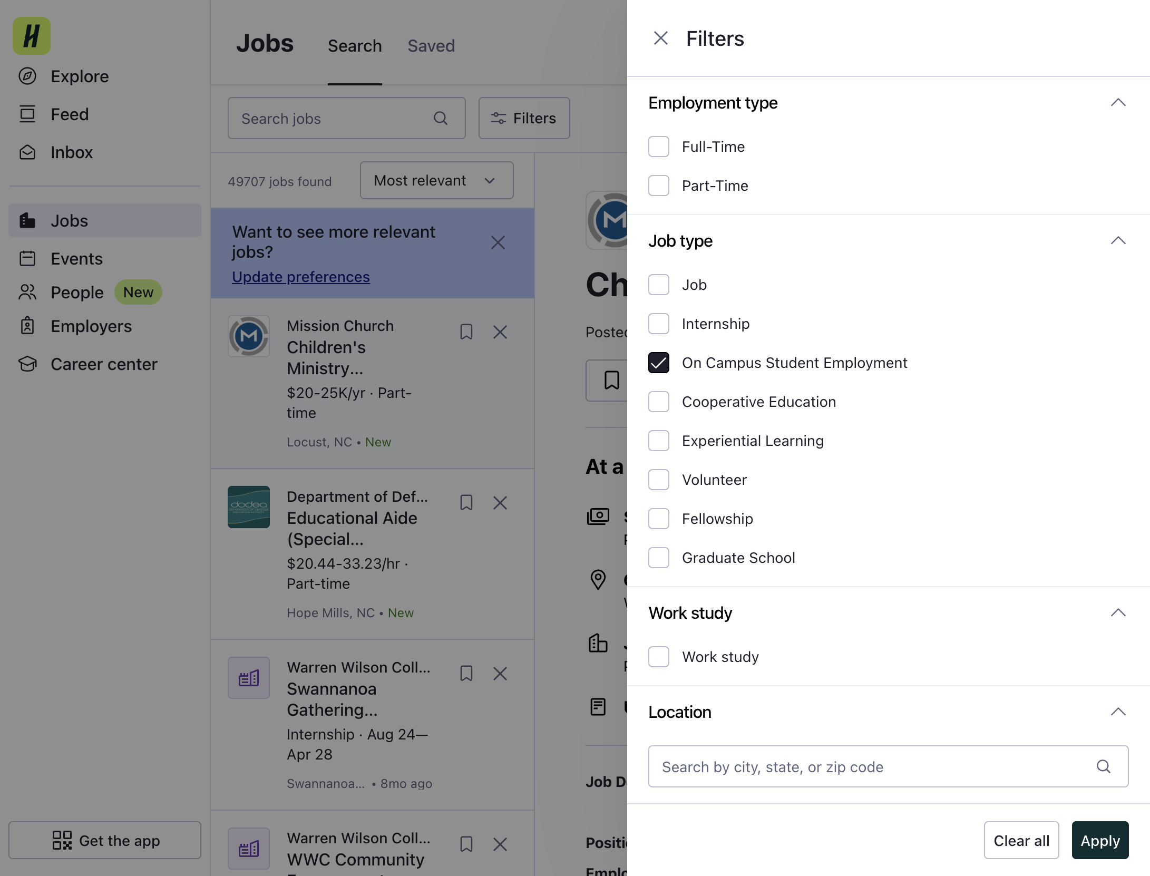
Task: Collapse the Employment type section
Action: (x=1118, y=103)
